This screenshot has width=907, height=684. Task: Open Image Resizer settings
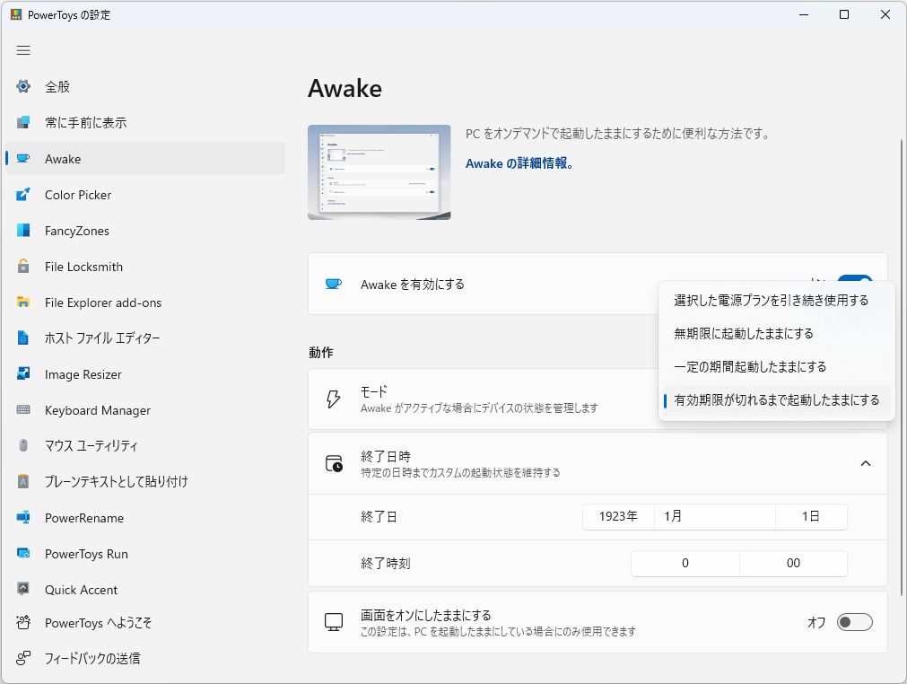[83, 374]
